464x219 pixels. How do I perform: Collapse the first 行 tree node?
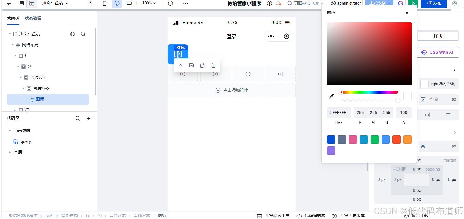point(15,56)
